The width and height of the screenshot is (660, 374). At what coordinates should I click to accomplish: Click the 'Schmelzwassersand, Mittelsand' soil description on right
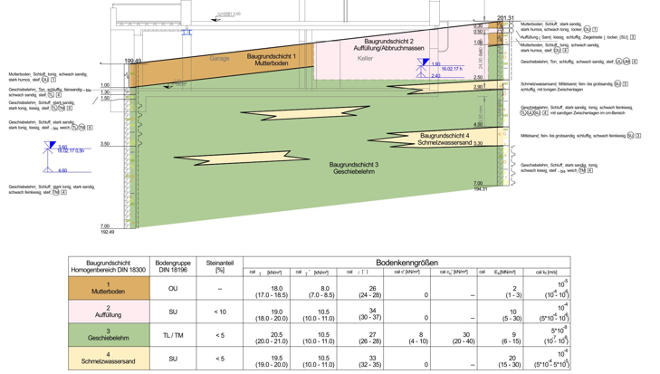pos(574,87)
